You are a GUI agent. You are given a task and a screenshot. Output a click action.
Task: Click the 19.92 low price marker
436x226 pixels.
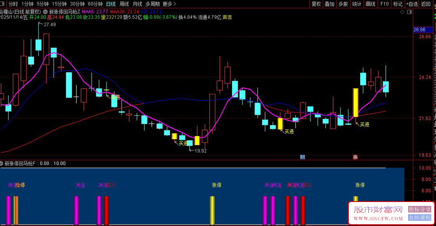pyautogui.click(x=200, y=151)
